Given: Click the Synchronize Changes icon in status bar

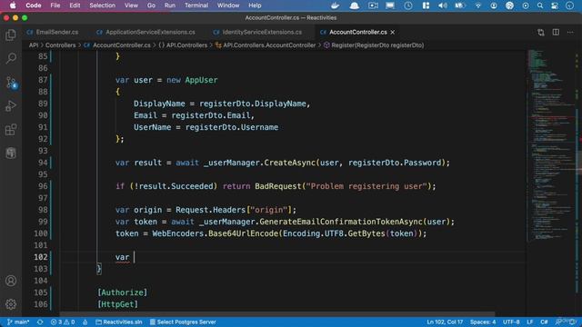Looking at the screenshot, I should pyautogui.click(x=40, y=322).
